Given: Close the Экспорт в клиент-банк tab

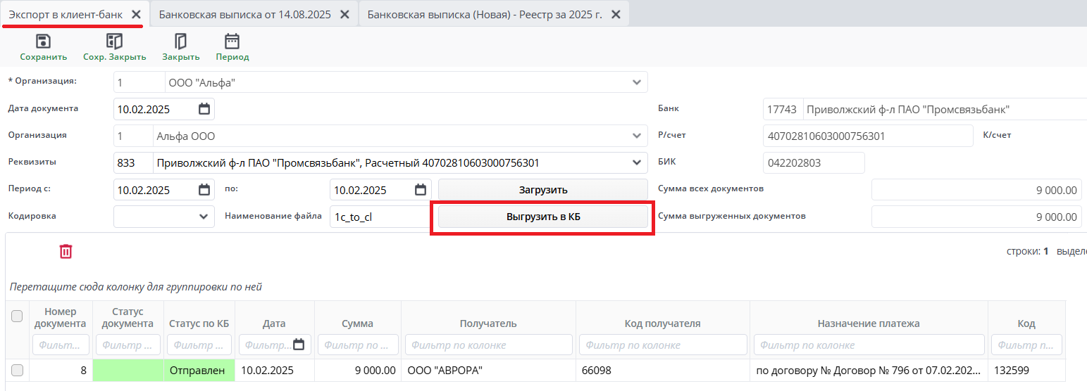Looking at the screenshot, I should coord(136,14).
